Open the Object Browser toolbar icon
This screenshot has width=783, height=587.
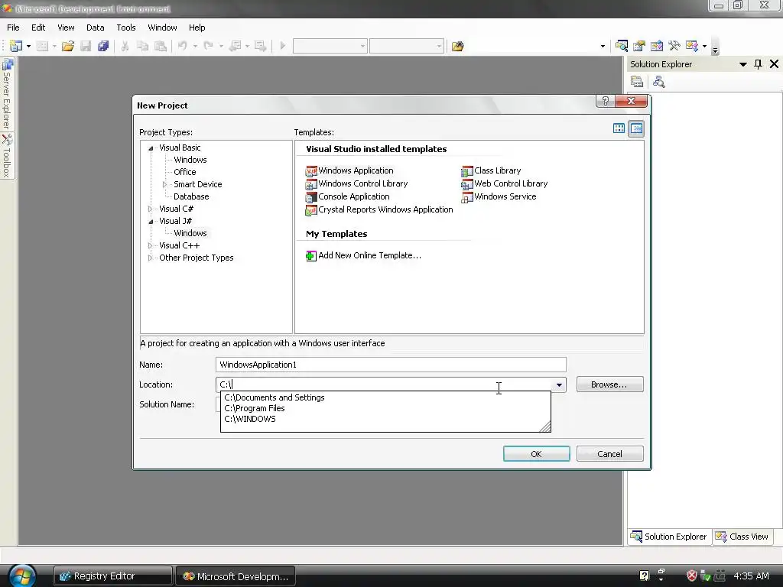pos(657,46)
